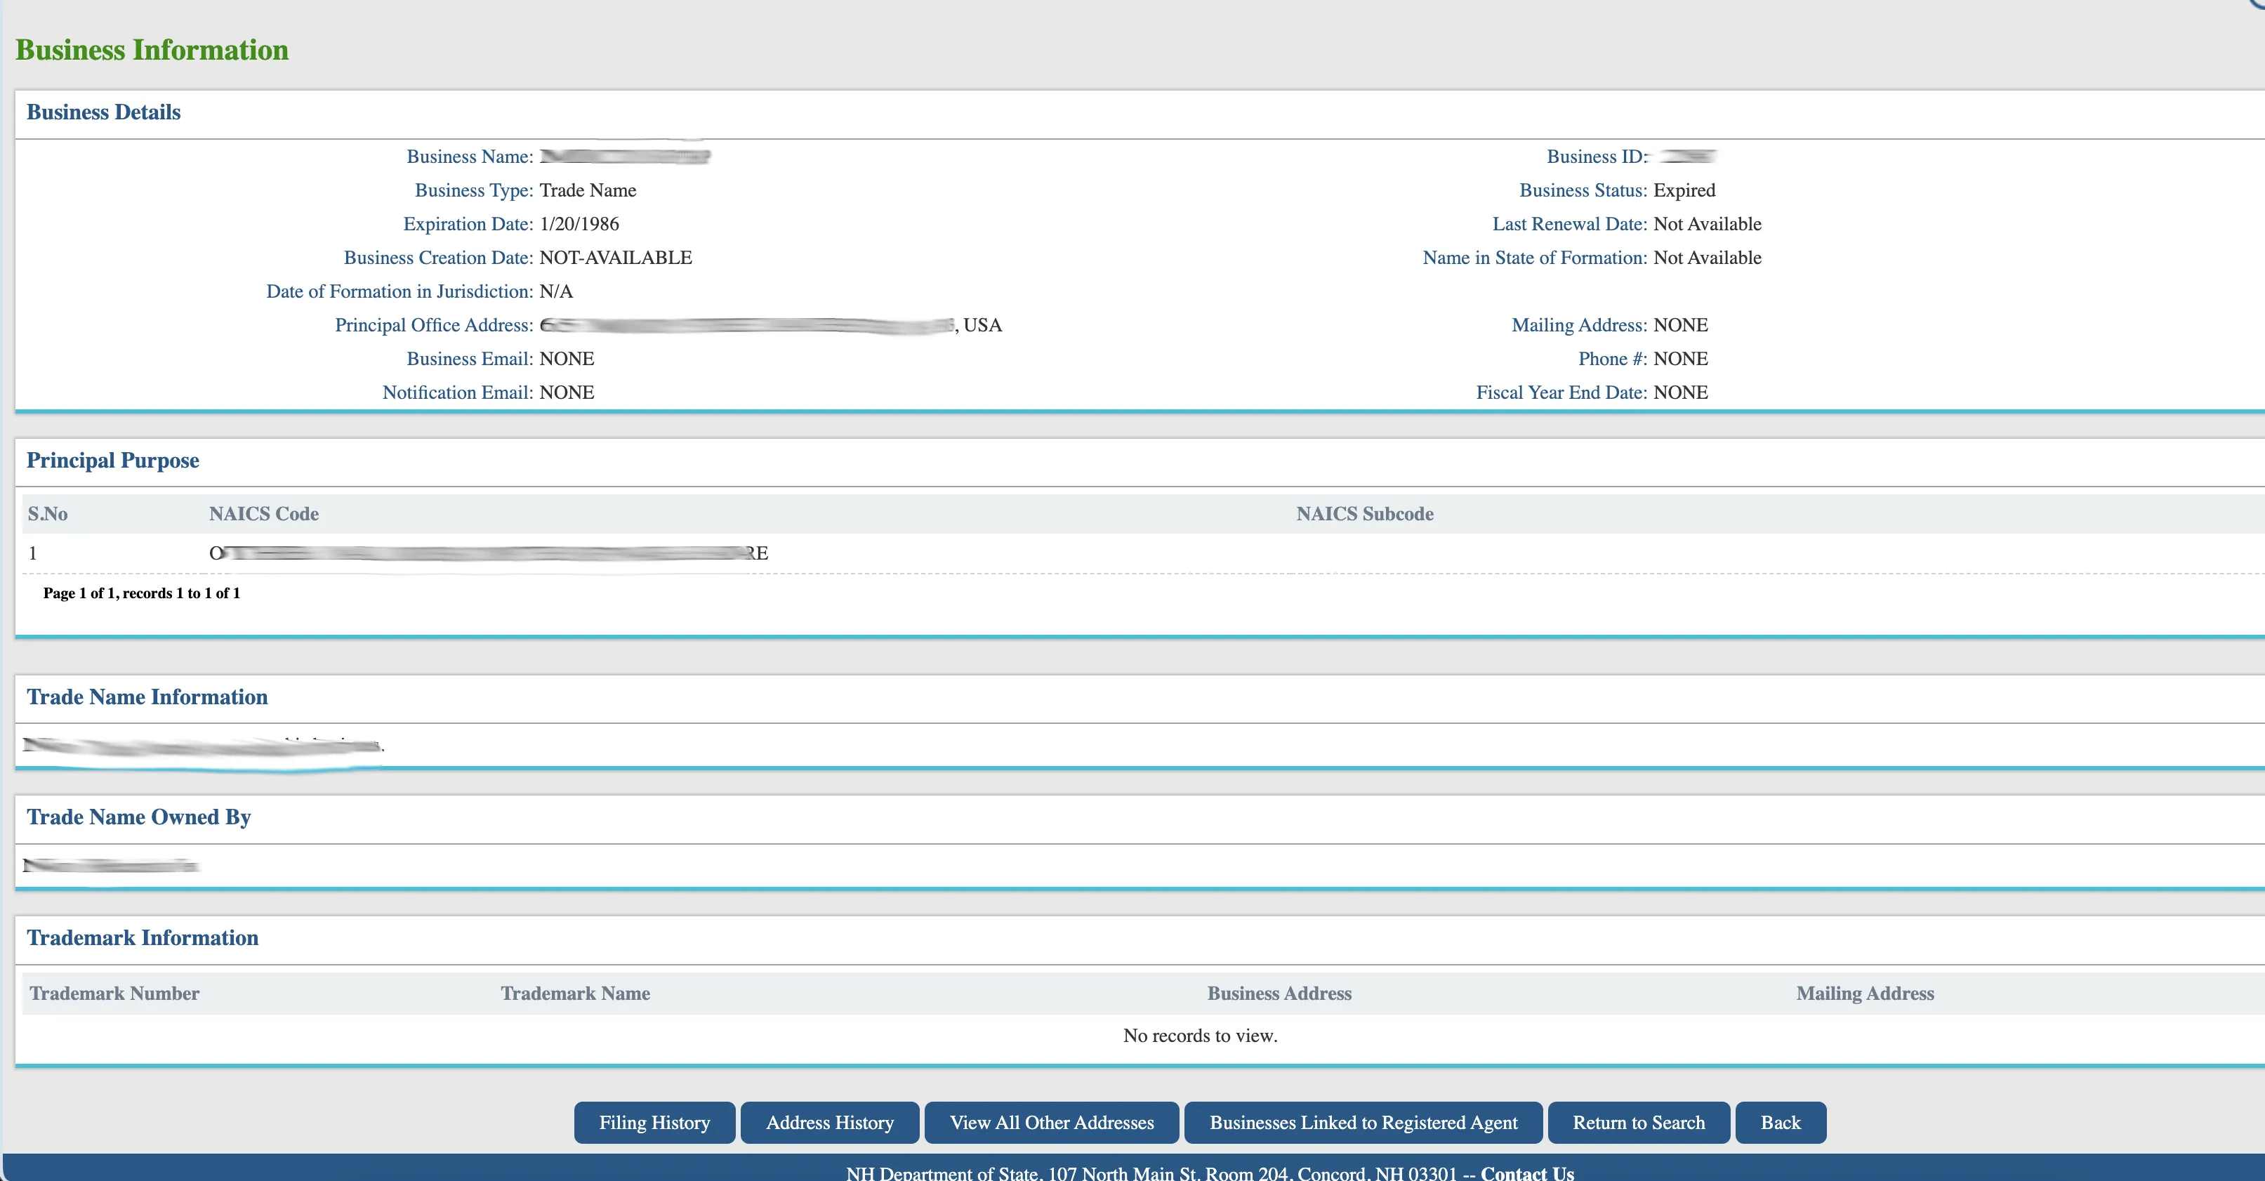Click the 'Principal Office Address:' label

pos(433,324)
